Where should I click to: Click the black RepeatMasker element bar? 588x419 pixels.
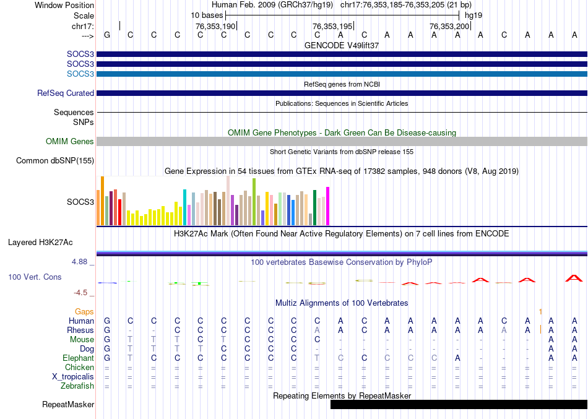(459, 404)
